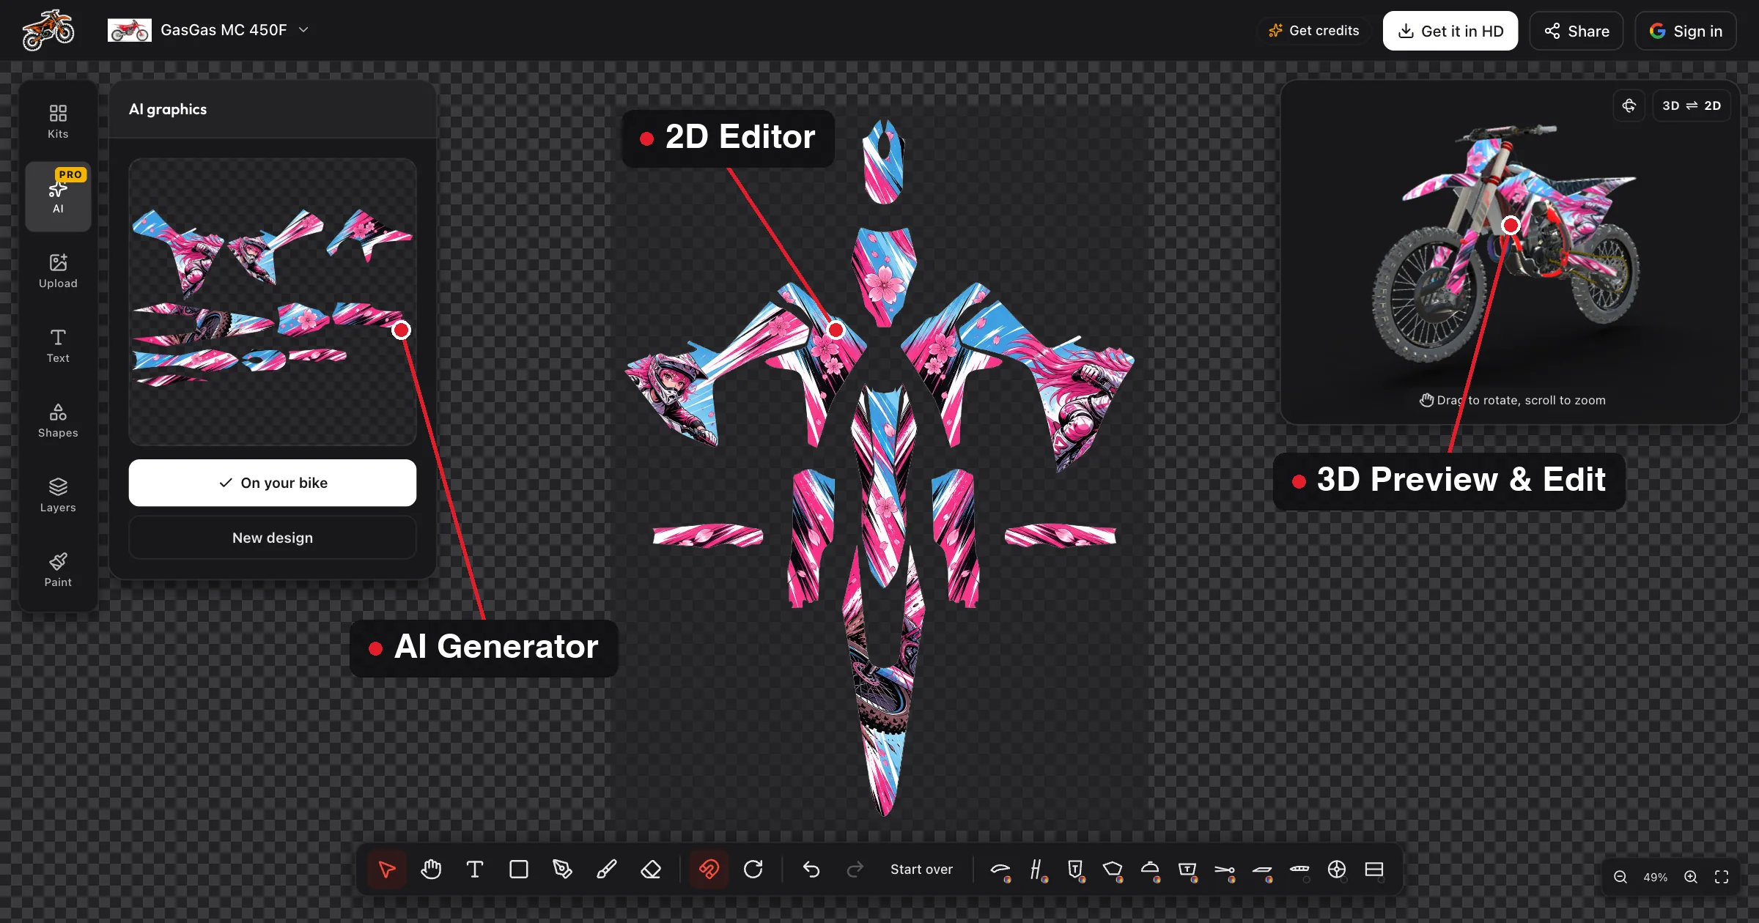Share the design
The width and height of the screenshot is (1759, 923).
[x=1576, y=31]
